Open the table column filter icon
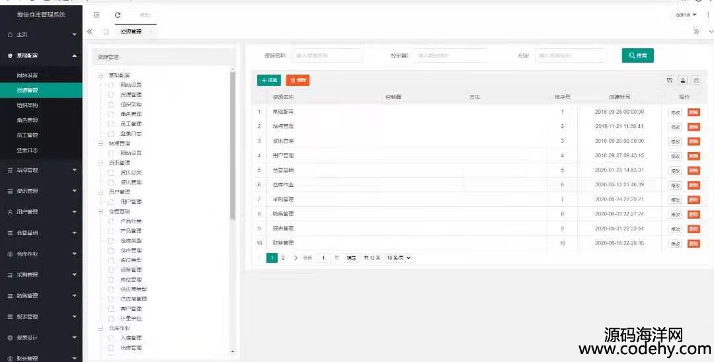Image resolution: width=714 pixels, height=362 pixels. [x=670, y=80]
